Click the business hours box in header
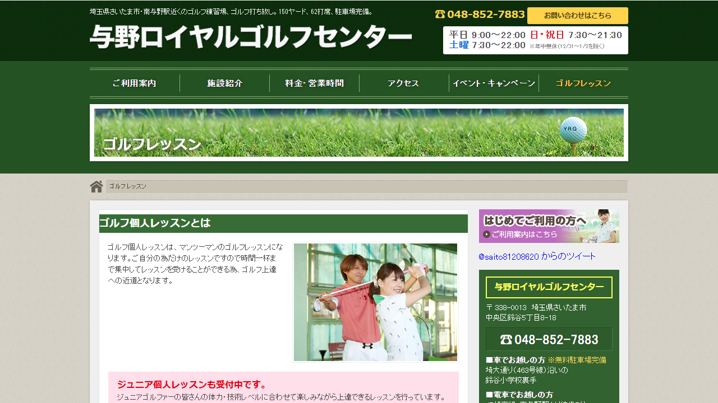 click(536, 40)
